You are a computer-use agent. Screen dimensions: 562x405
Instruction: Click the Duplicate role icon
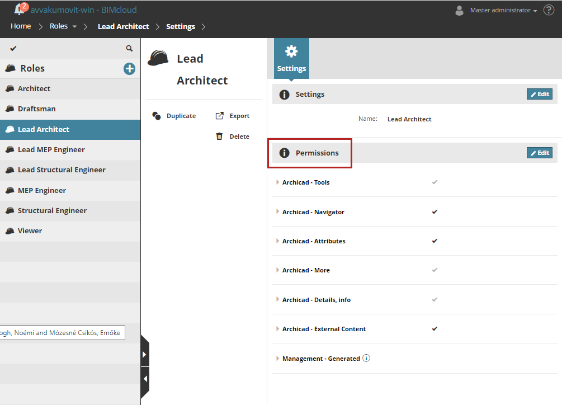(157, 116)
